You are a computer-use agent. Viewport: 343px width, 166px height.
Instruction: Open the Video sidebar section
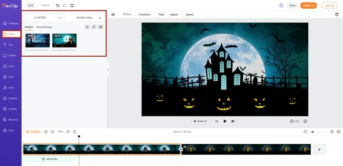tap(9, 66)
